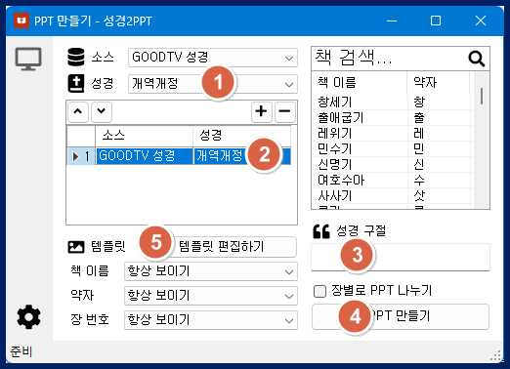Focus the 성경 구절 input field
This screenshot has width=510, height=369.
click(401, 257)
